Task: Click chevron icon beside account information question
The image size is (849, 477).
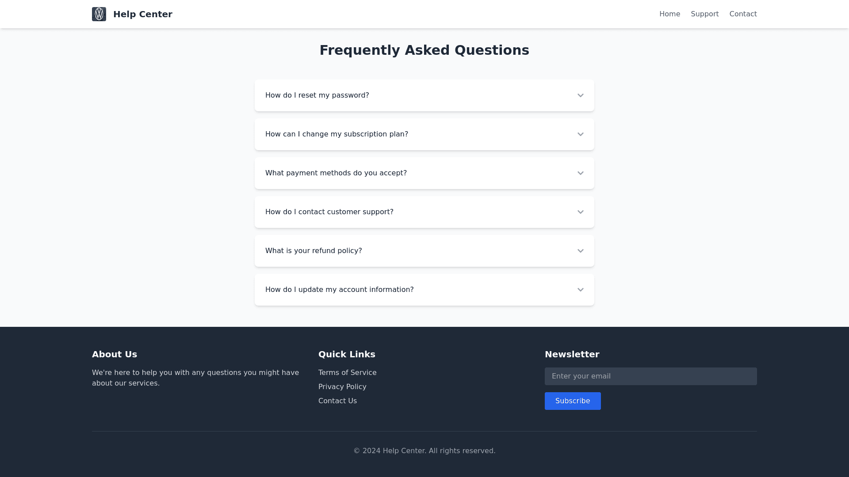Action: tap(581, 290)
